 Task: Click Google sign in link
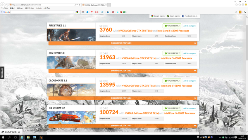(158, 16)
